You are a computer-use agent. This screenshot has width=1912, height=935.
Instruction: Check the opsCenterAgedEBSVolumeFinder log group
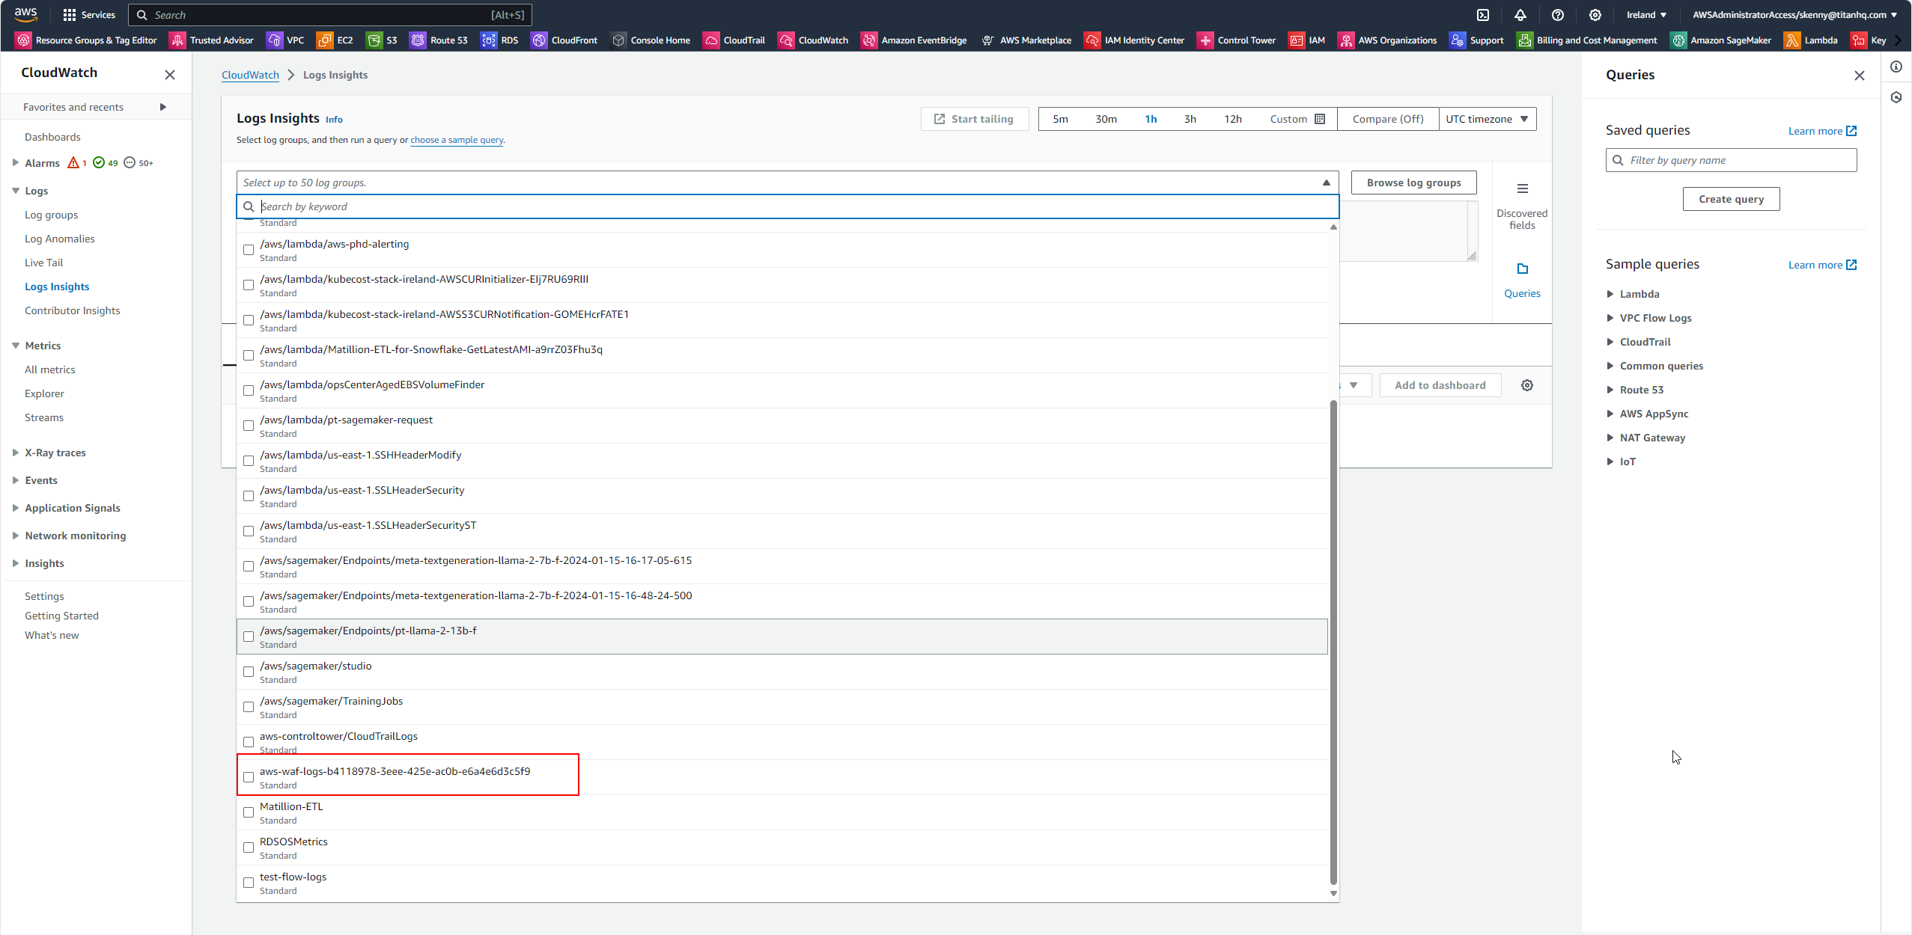249,390
